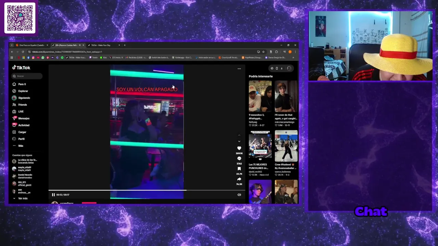Open Actividad notifications

click(x=21, y=125)
